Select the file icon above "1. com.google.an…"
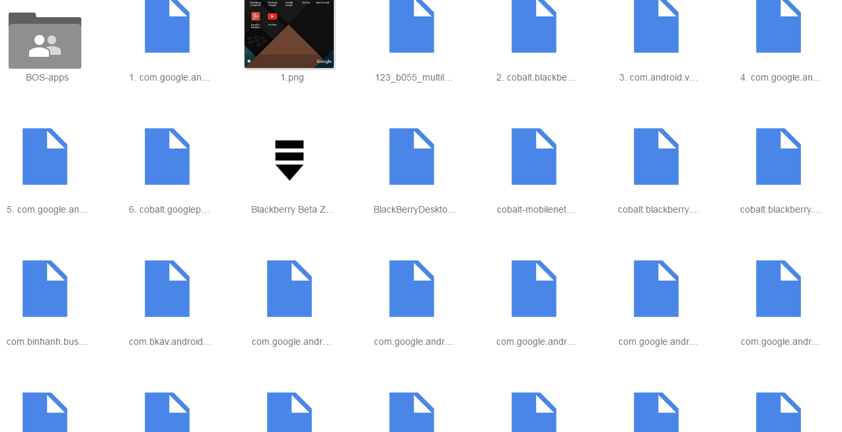842x432 pixels. click(x=167, y=26)
